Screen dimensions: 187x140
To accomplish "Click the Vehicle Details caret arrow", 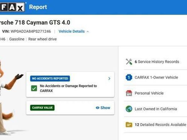I will (x=88, y=31).
